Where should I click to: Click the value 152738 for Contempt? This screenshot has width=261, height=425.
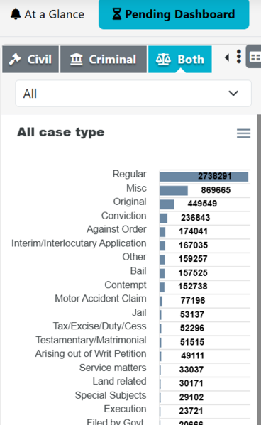click(193, 287)
